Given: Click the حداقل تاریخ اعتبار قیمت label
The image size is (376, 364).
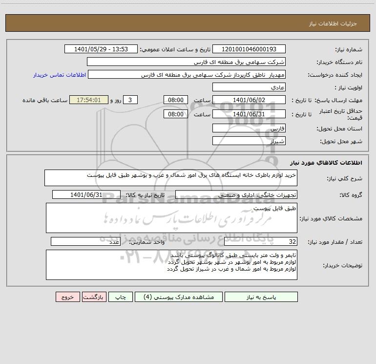Looking at the screenshot, I should pos(341,114).
